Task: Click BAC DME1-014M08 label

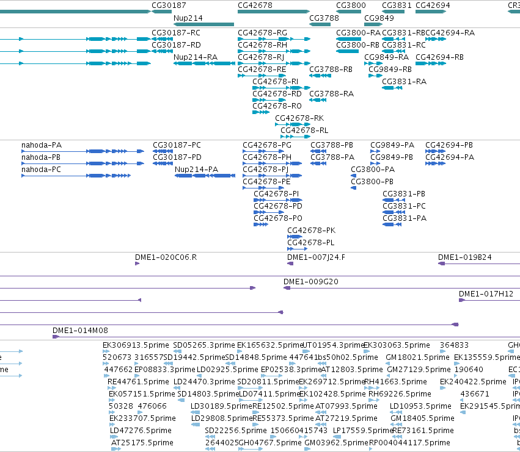Action: pos(80,331)
